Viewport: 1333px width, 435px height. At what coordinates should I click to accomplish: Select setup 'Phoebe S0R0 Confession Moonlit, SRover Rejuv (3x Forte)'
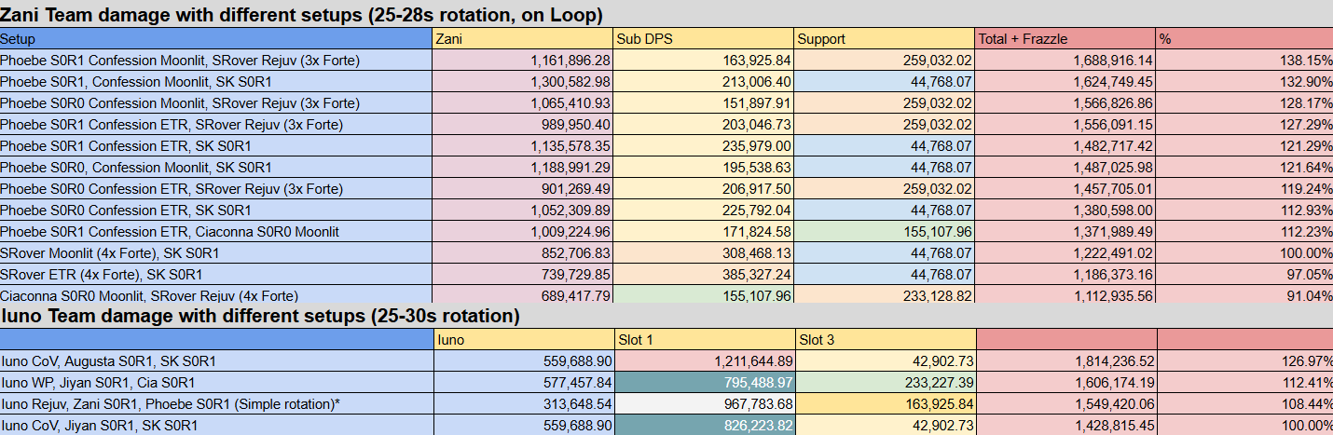[216, 103]
